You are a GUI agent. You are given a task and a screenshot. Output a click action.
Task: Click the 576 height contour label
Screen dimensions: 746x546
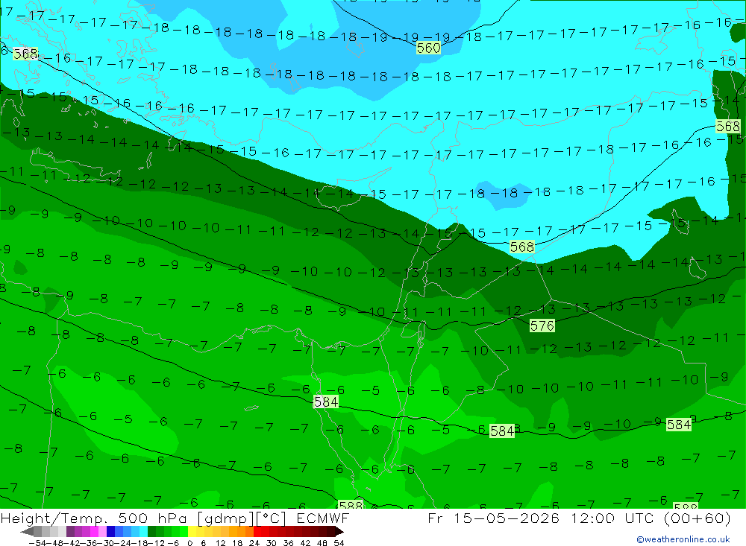click(542, 326)
